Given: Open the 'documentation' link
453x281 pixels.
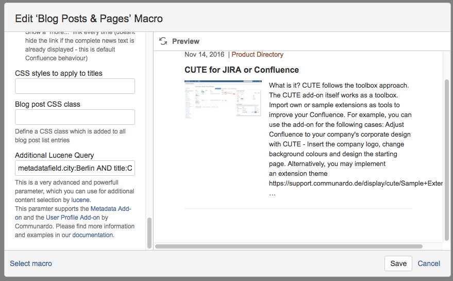Looking at the screenshot, I should pos(92,235).
